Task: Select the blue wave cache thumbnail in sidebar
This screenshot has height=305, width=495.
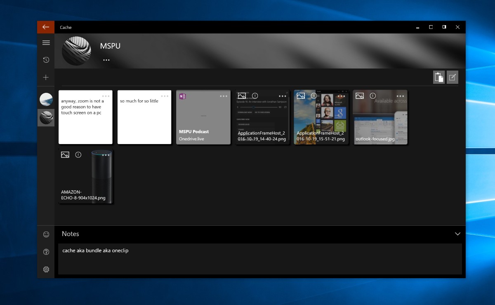Action: [46, 99]
